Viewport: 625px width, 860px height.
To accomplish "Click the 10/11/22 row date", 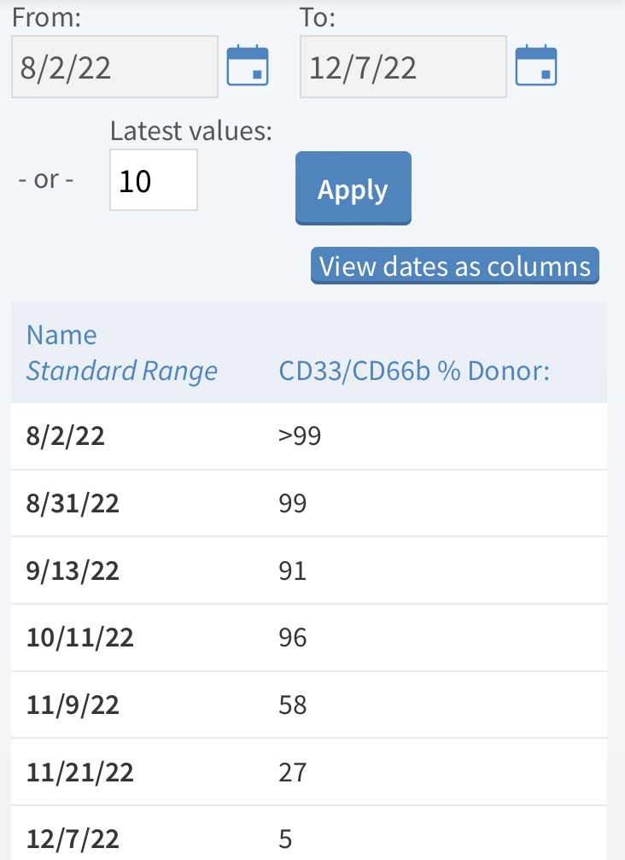I will click(79, 638).
